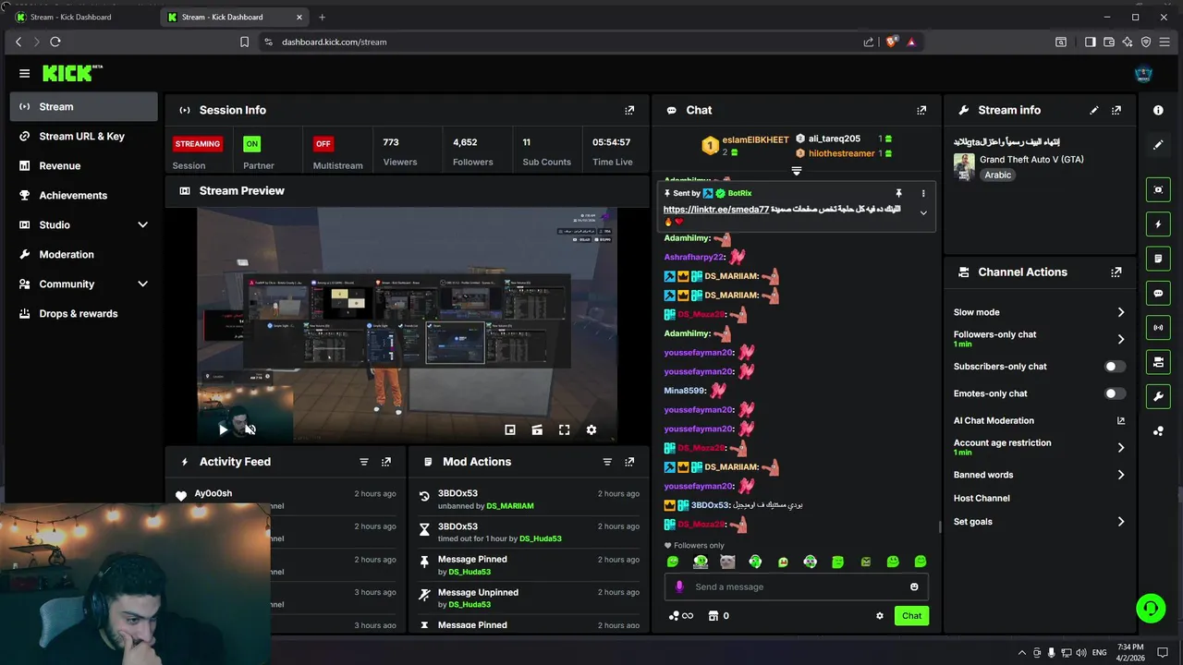
Task: Click the green Chat send button
Action: tap(911, 616)
